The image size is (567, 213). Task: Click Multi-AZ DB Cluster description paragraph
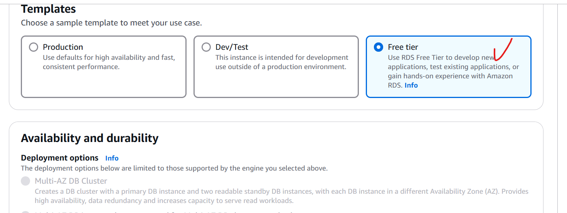point(281,196)
